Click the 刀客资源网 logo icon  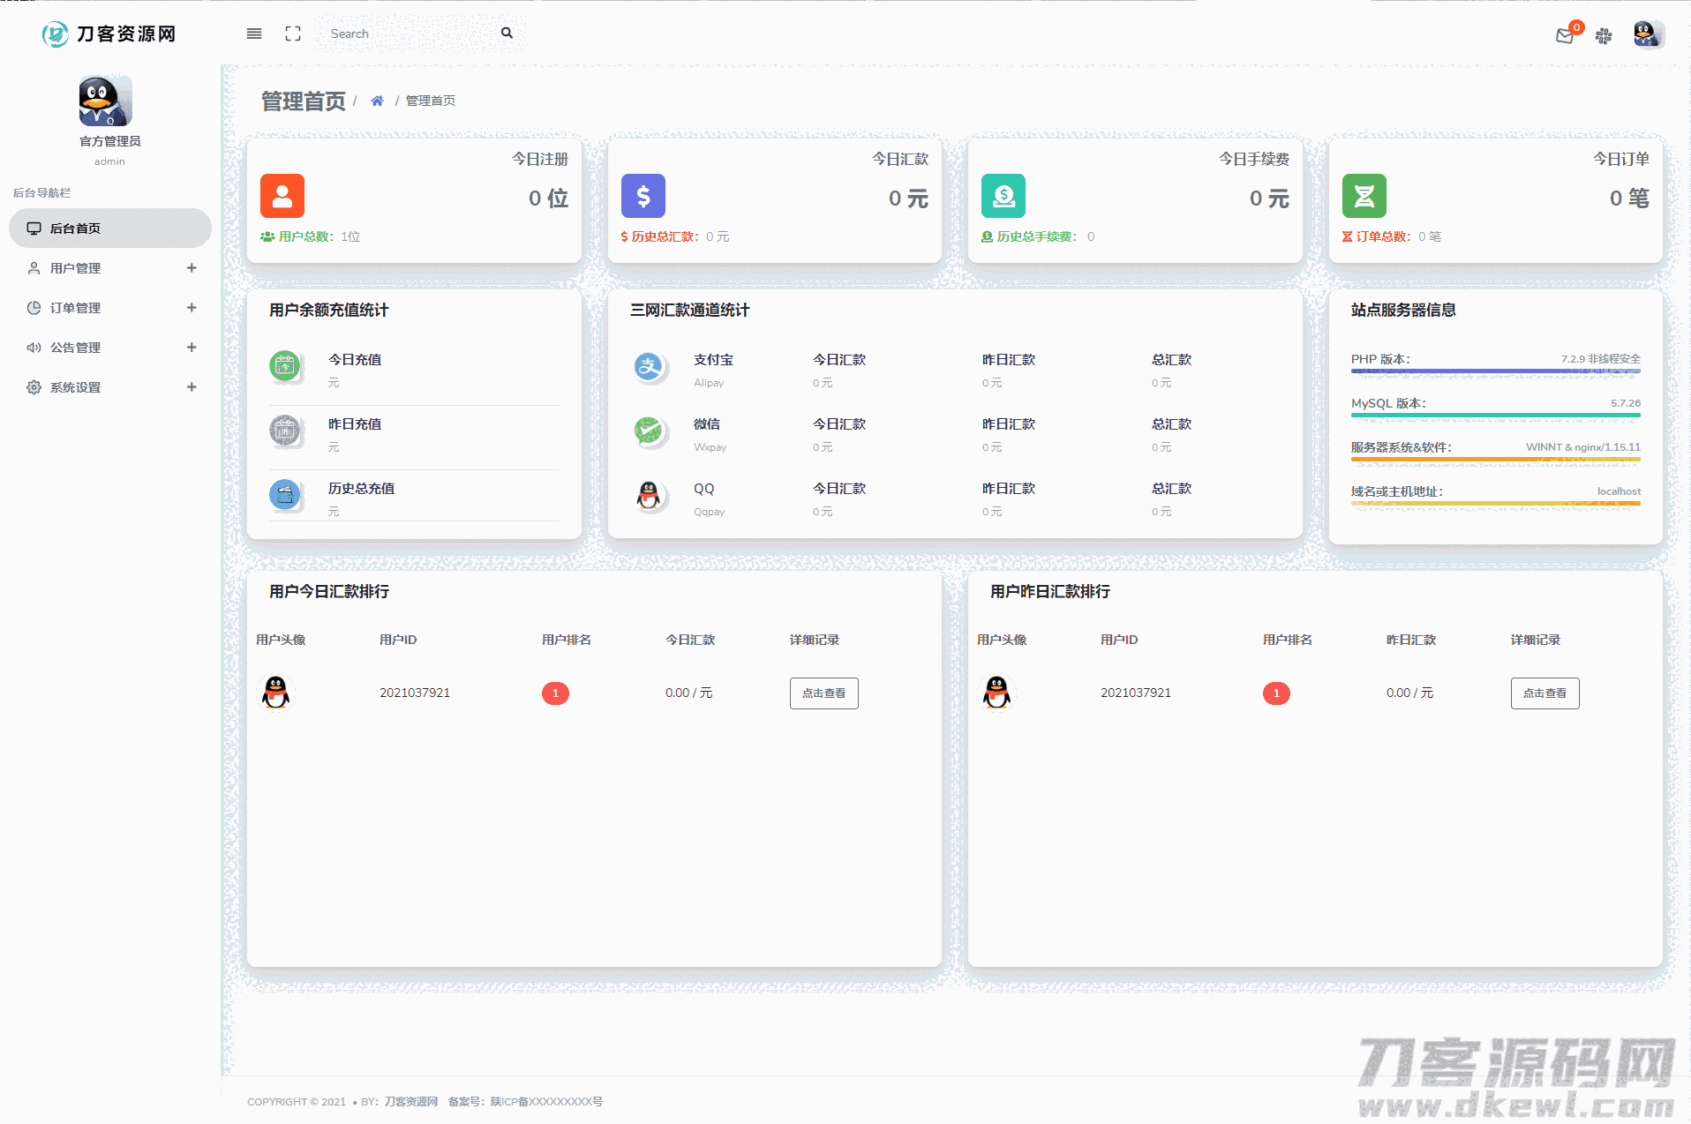click(55, 34)
